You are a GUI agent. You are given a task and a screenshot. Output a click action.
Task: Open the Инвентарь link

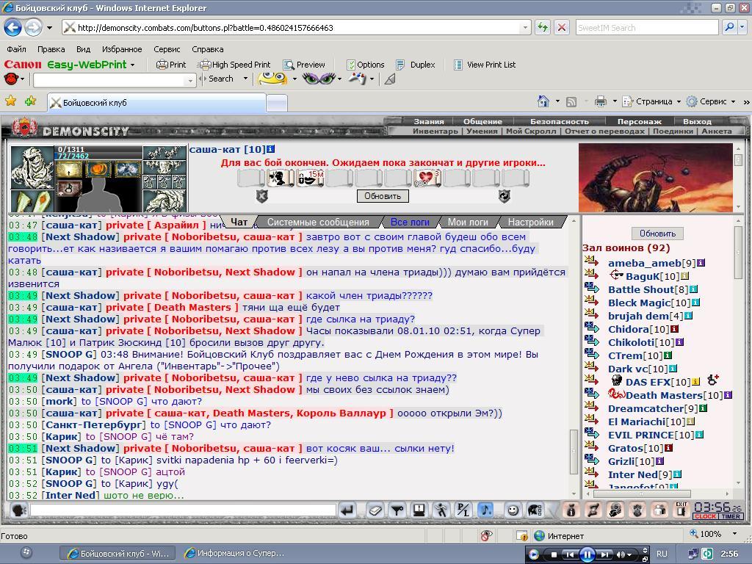tap(435, 131)
